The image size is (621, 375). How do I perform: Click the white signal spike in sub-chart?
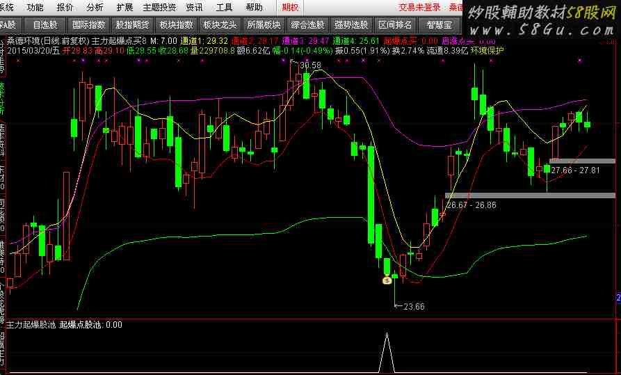pyautogui.click(x=387, y=352)
